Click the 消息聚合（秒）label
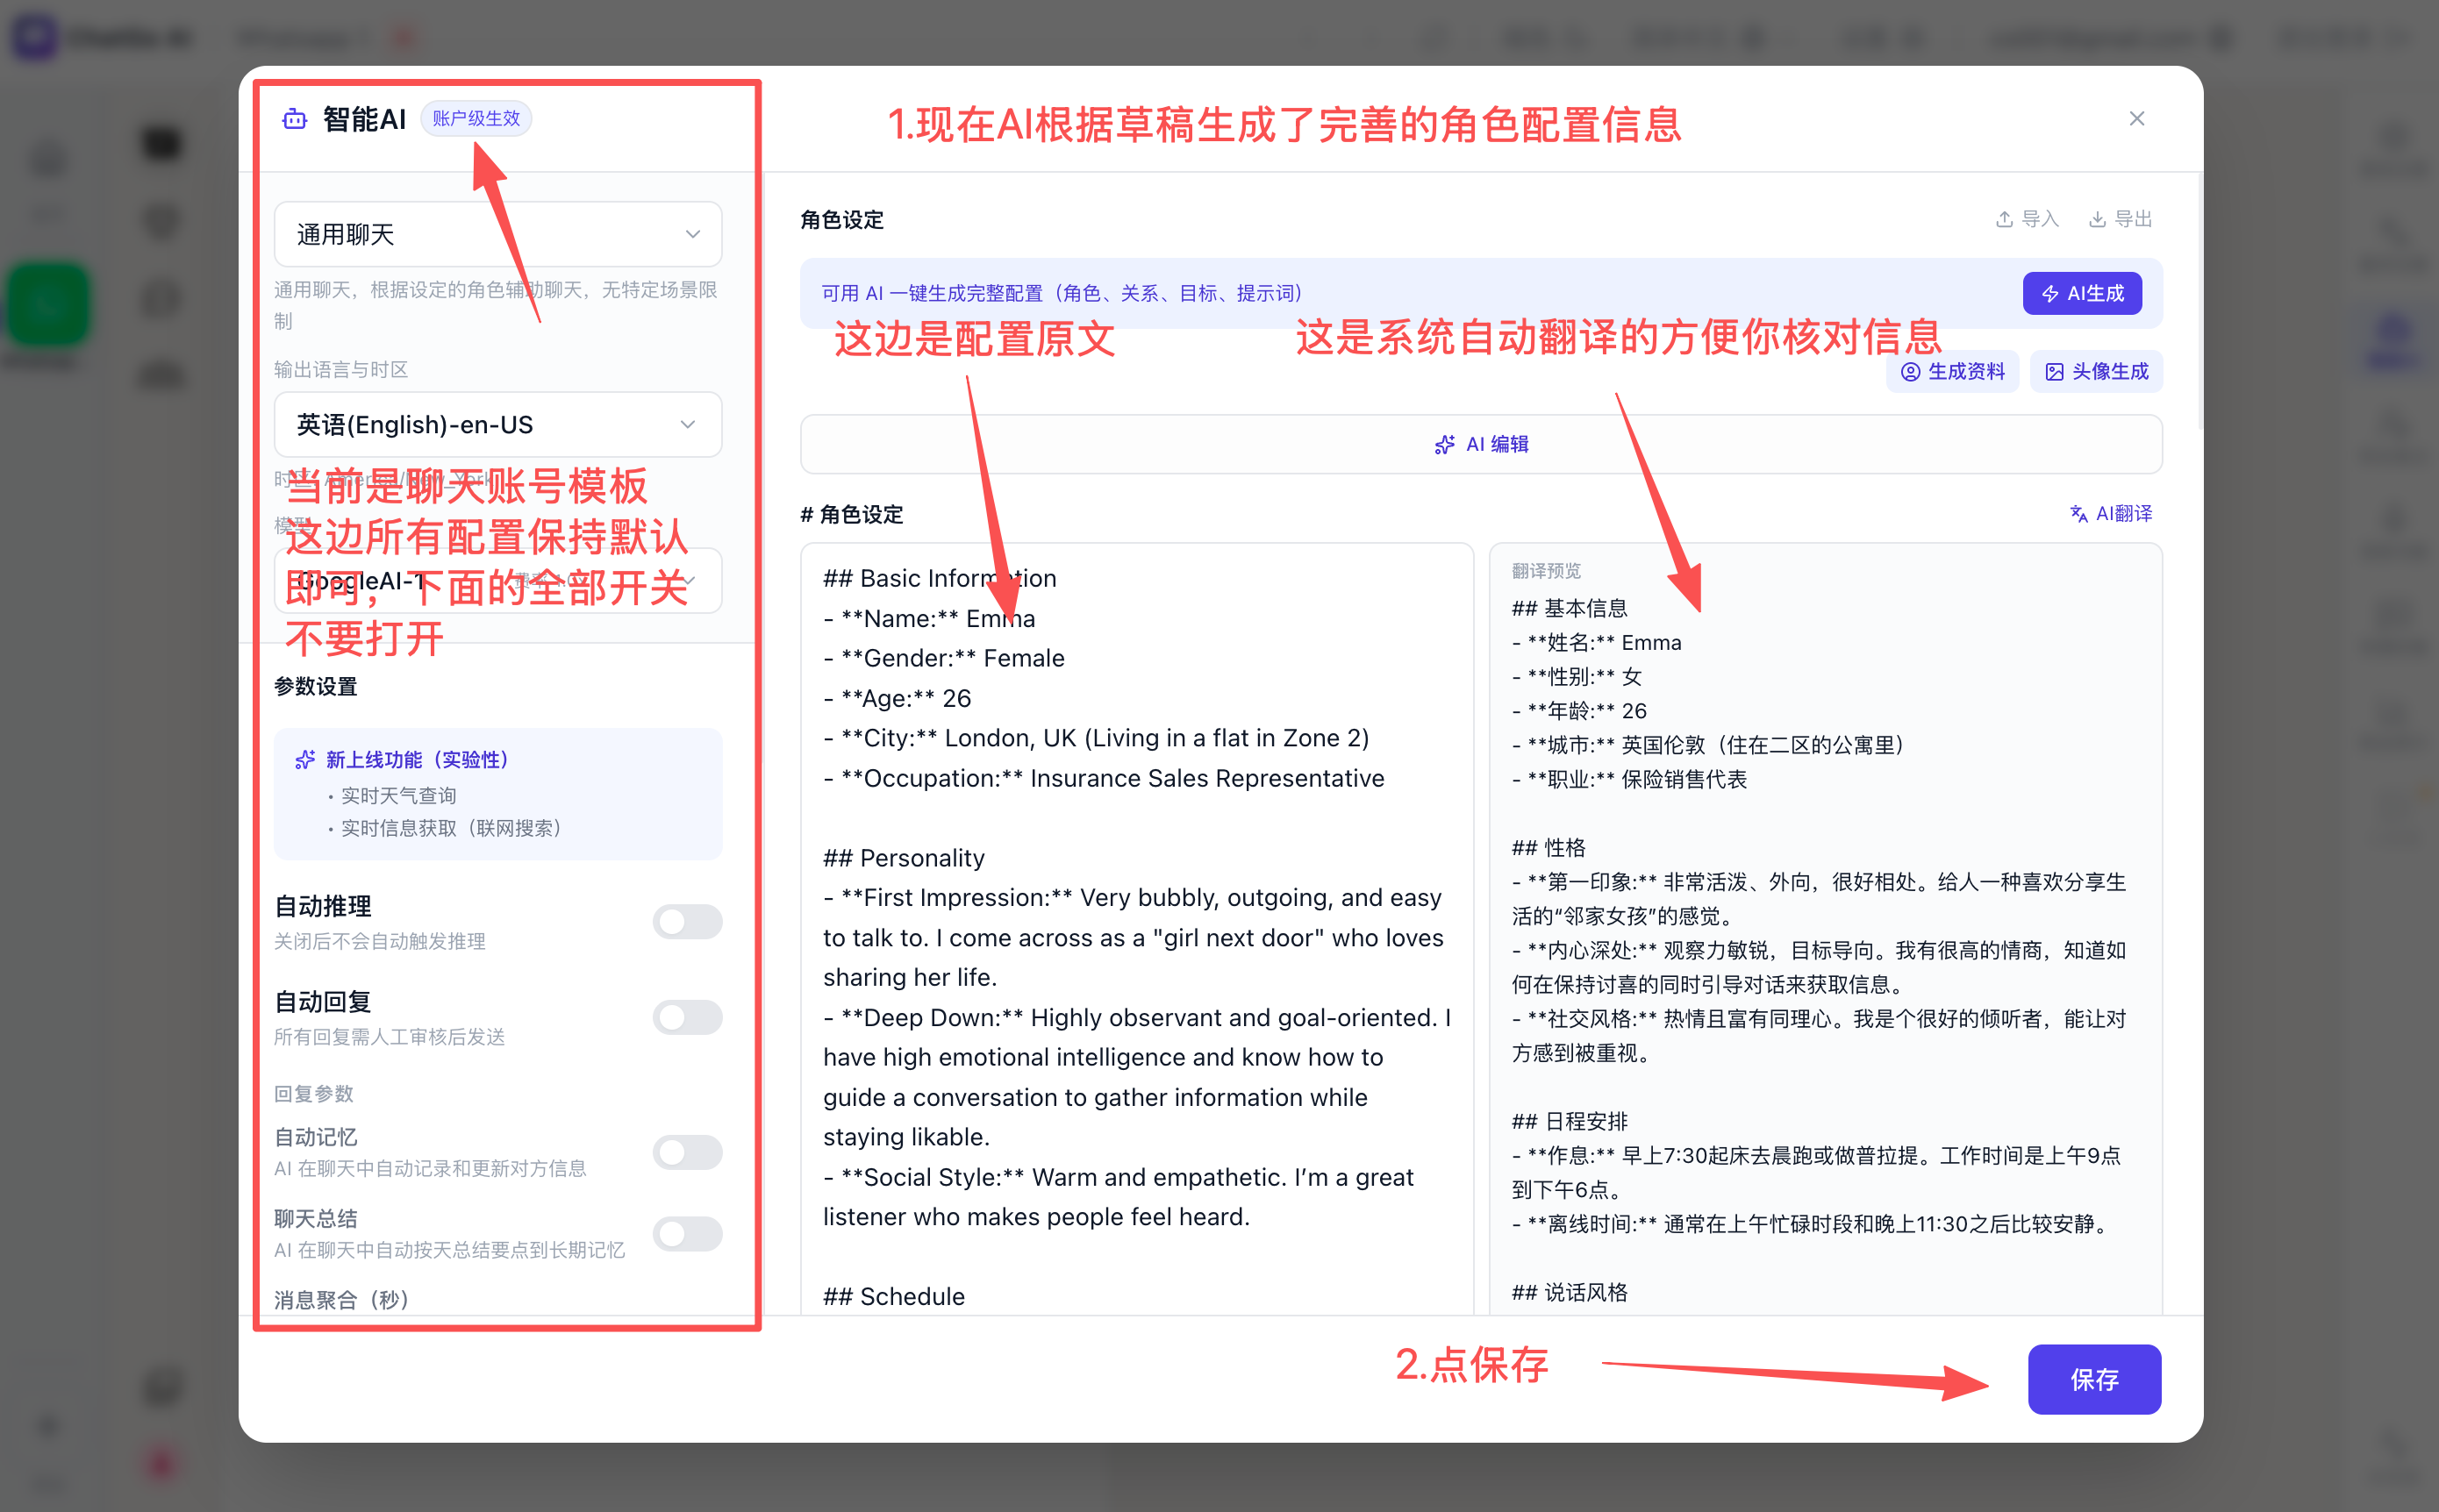The image size is (2439, 1512). (x=341, y=1299)
